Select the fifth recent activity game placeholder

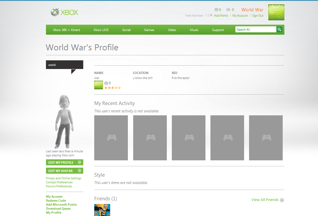[x=266, y=138]
